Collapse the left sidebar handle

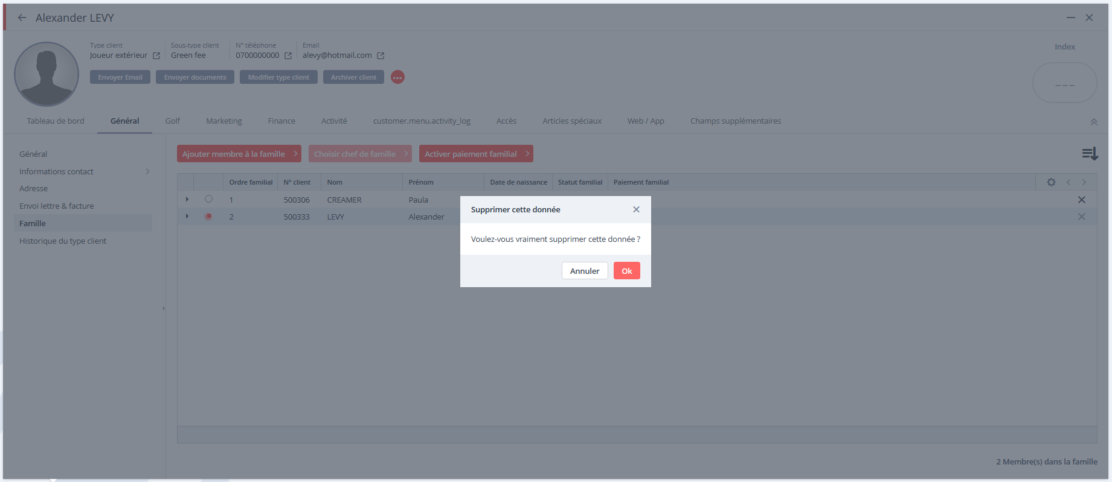click(x=164, y=308)
